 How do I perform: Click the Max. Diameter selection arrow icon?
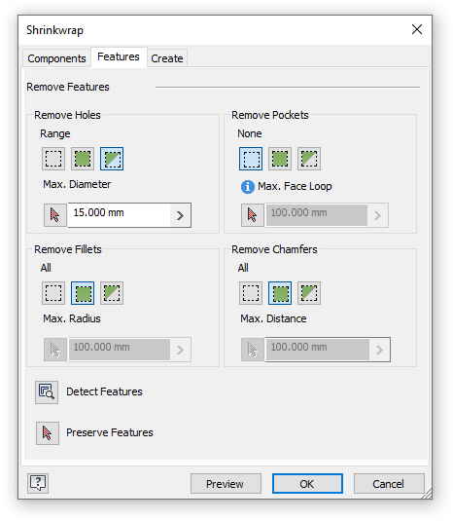pos(55,215)
